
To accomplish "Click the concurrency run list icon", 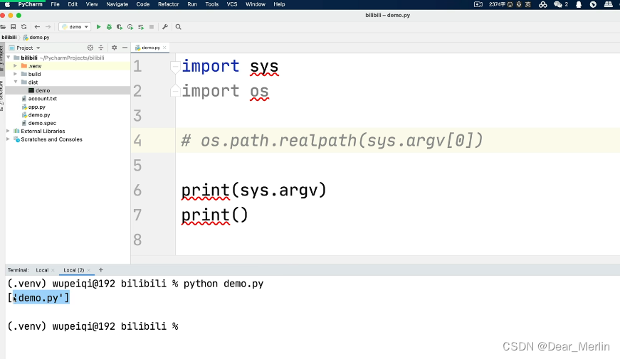I will (141, 27).
